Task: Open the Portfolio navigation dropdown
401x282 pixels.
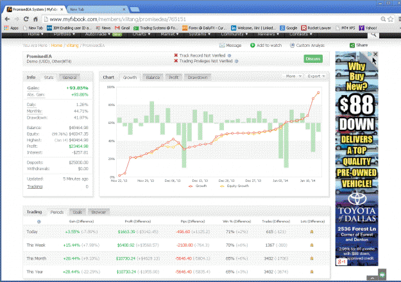Action: (64, 34)
